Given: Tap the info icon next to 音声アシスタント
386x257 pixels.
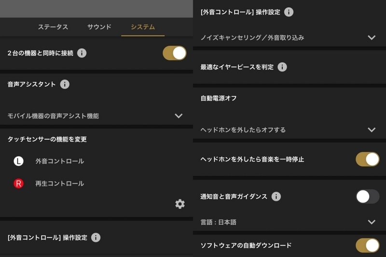Looking at the screenshot, I should click(x=65, y=84).
